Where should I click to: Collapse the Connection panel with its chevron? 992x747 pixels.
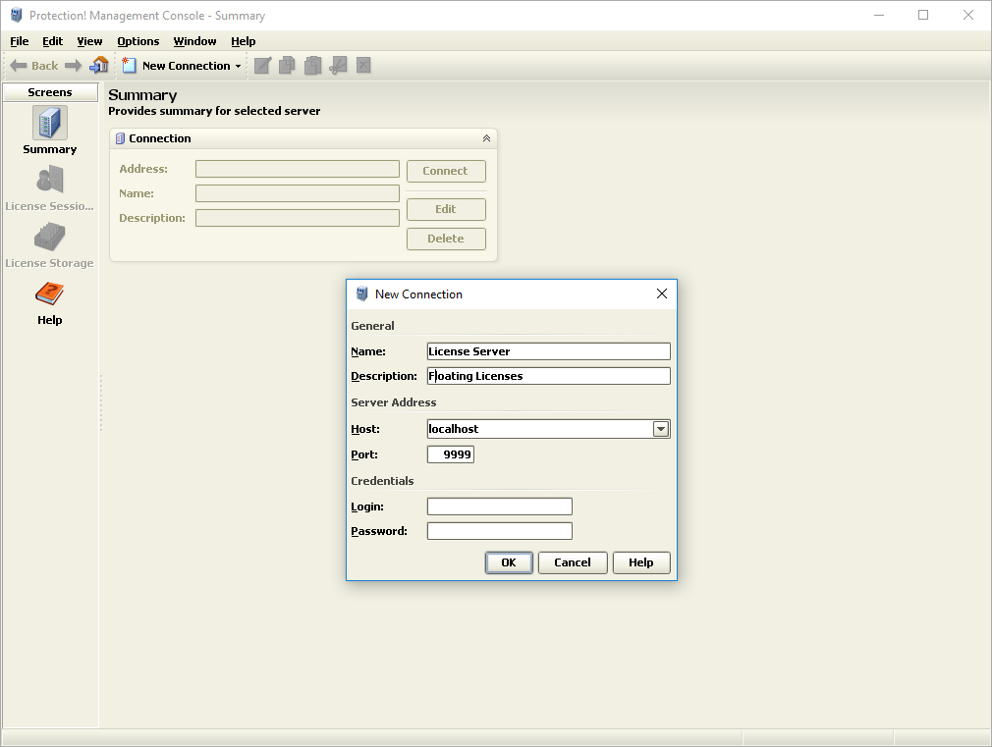point(486,137)
